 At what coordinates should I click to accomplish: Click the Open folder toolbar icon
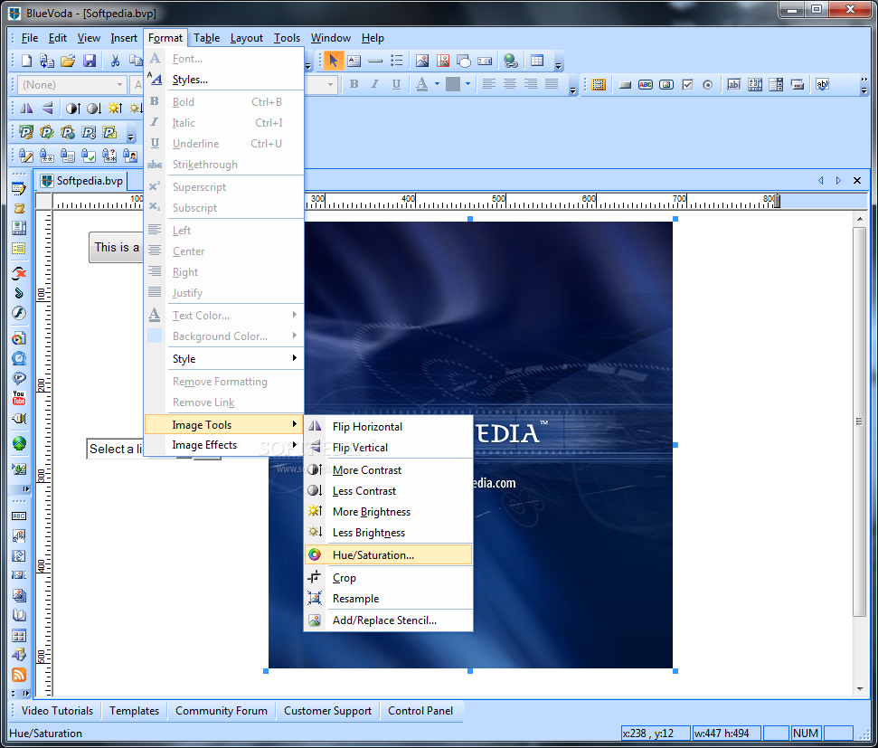pyautogui.click(x=68, y=61)
